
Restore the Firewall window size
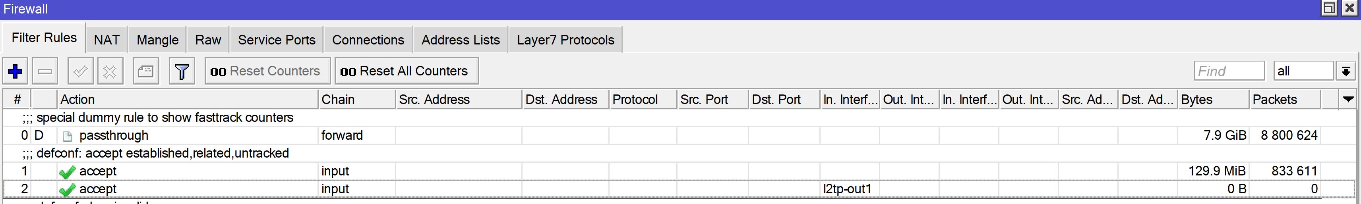[x=1329, y=8]
